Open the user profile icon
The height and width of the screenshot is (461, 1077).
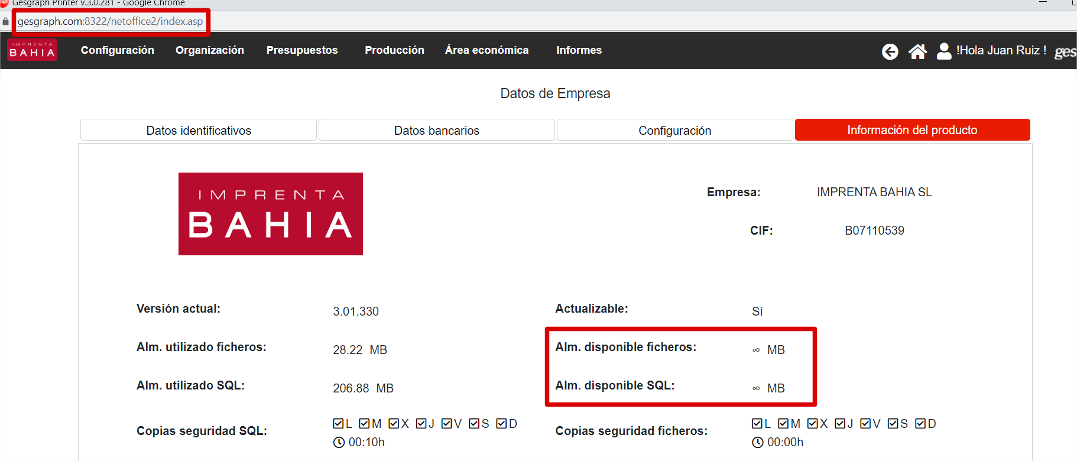[944, 51]
